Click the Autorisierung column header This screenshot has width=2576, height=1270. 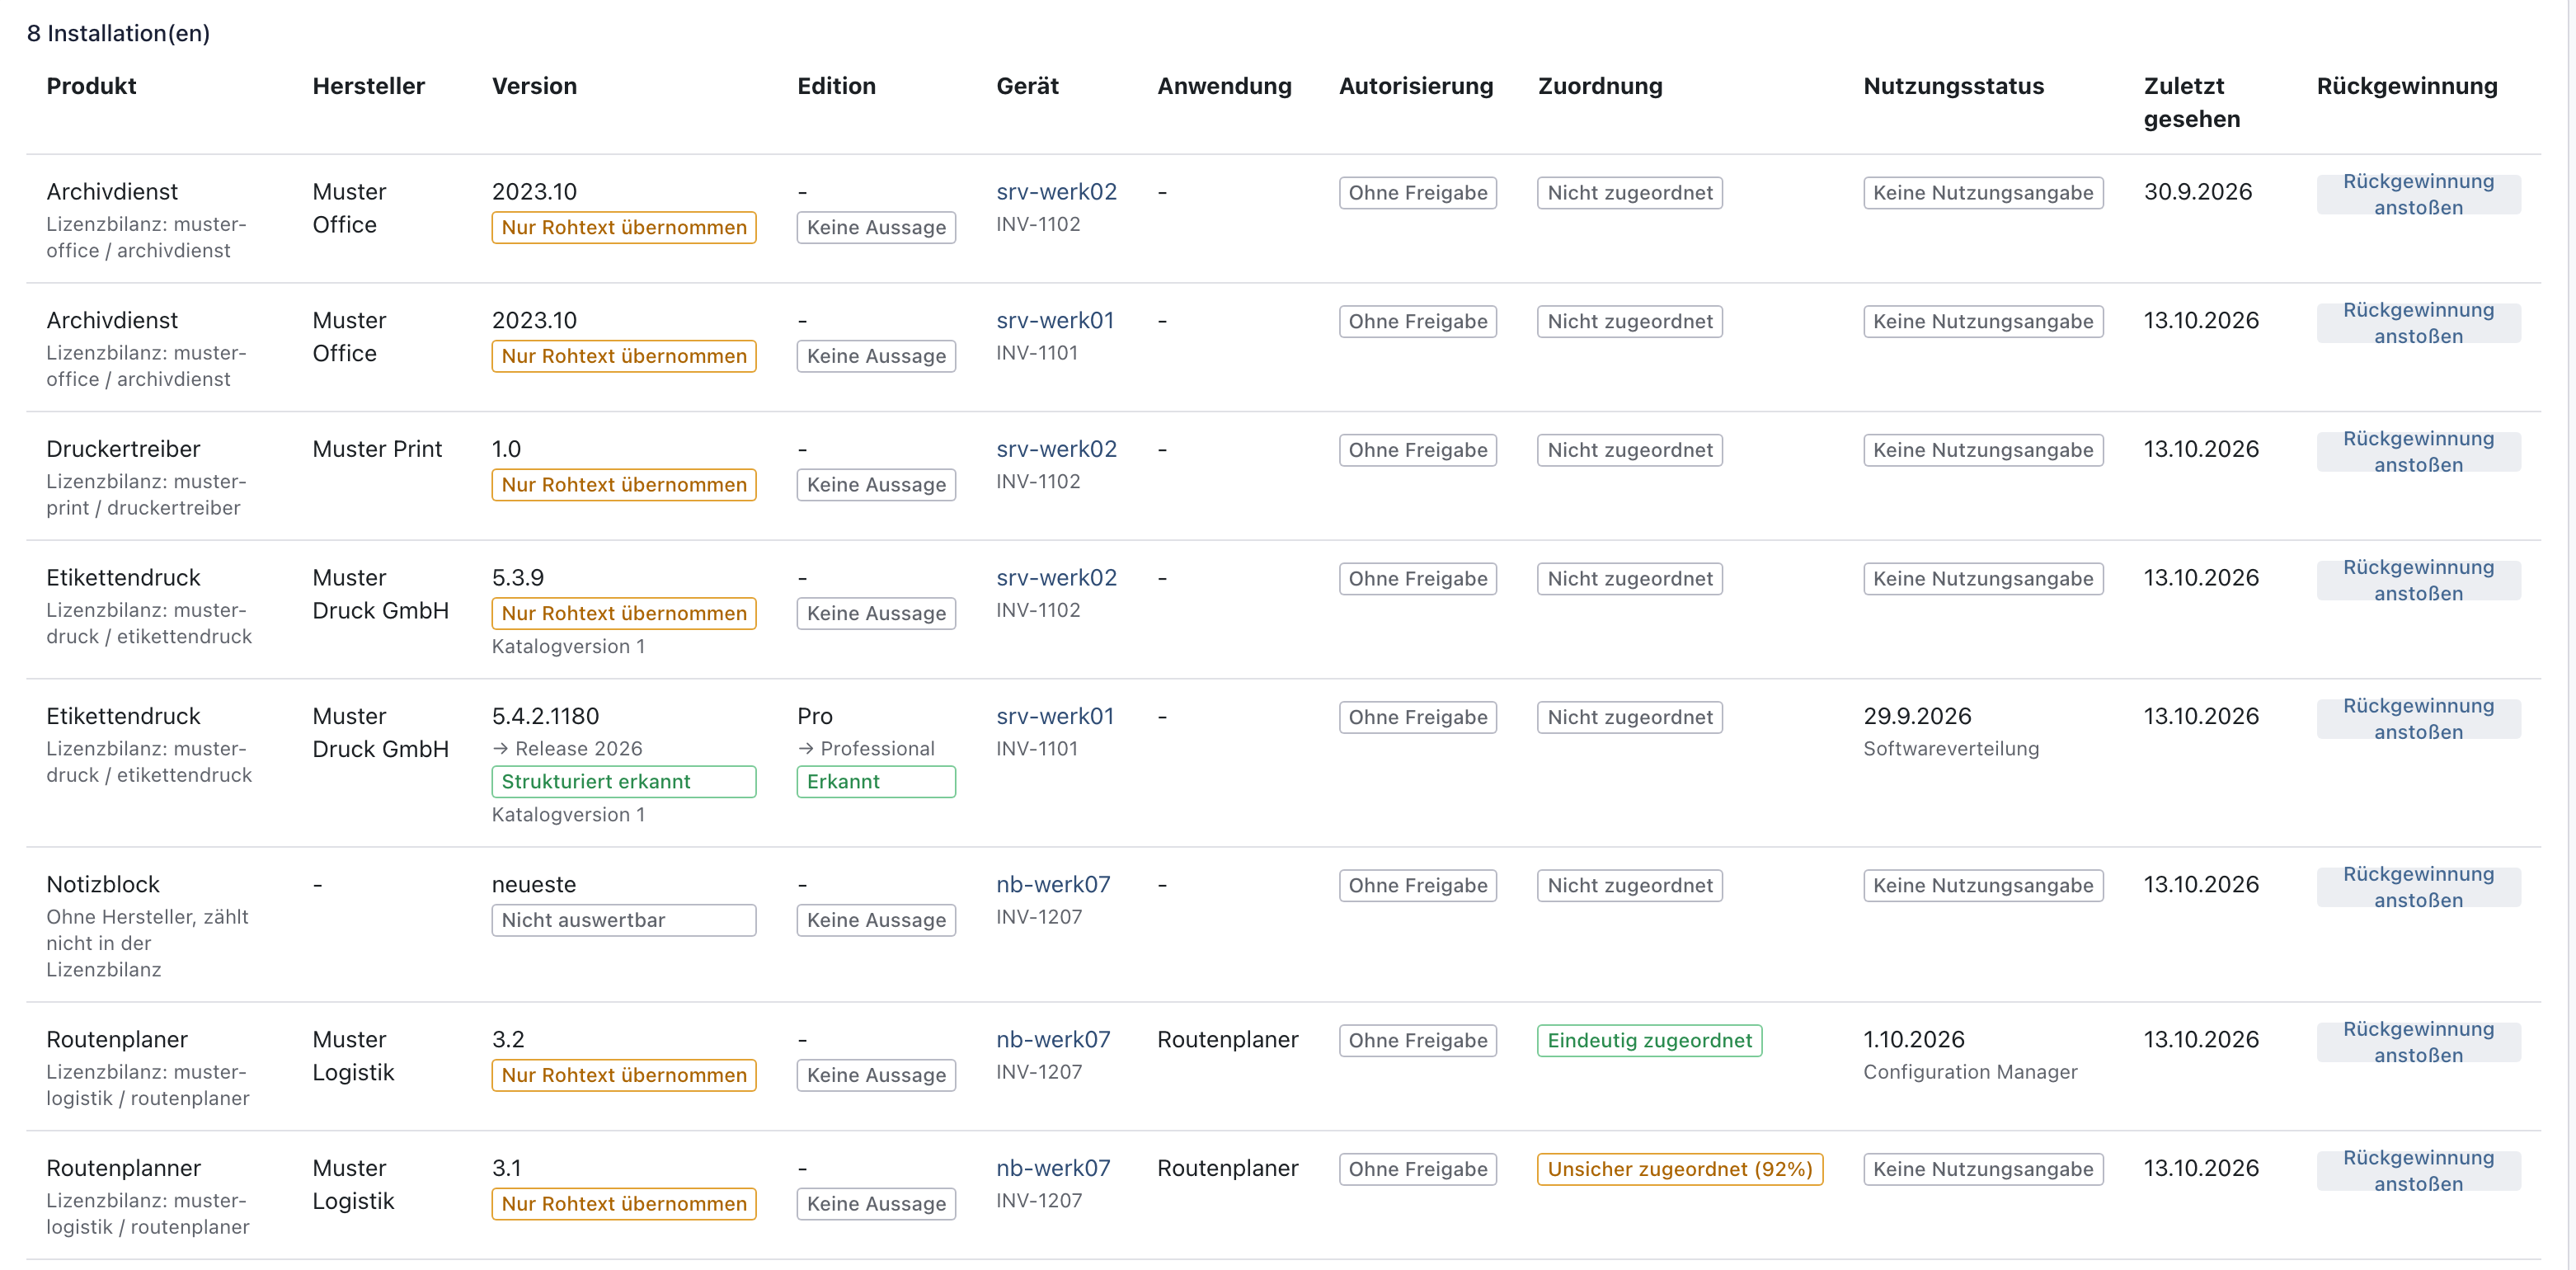[x=1416, y=86]
